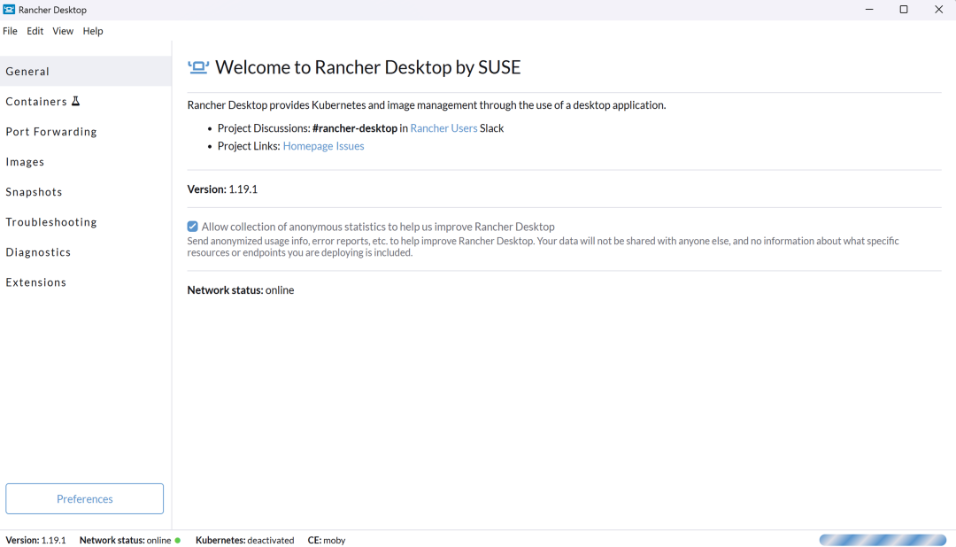Select General in the sidebar
This screenshot has height=547, width=956.
coord(85,72)
